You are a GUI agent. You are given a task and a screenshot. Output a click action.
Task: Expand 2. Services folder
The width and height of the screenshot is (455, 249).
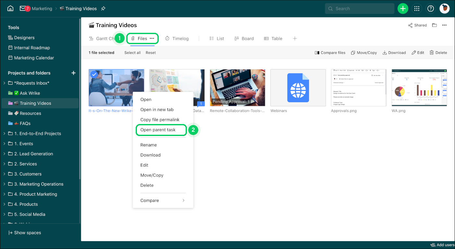point(4,164)
